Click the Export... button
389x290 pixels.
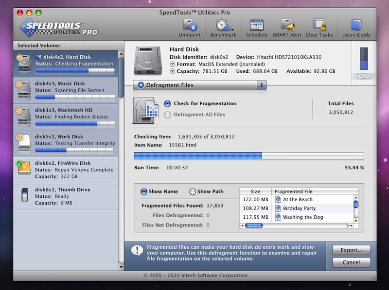[x=351, y=250]
